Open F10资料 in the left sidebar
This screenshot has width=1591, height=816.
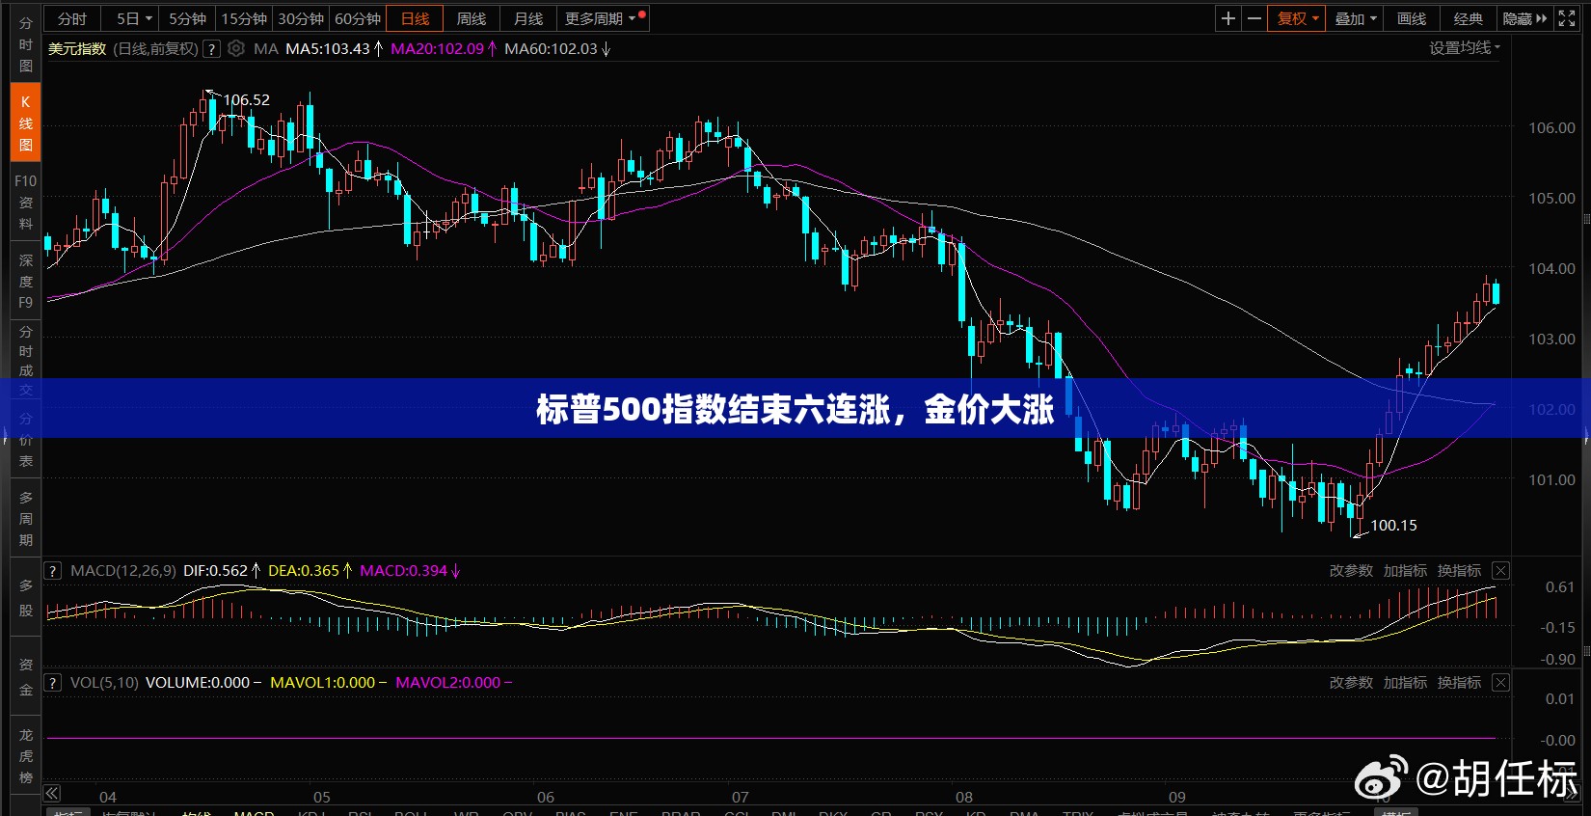[26, 202]
